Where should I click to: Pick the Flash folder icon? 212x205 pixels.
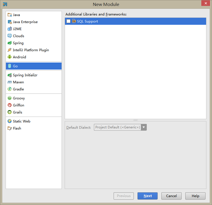pos(10,128)
